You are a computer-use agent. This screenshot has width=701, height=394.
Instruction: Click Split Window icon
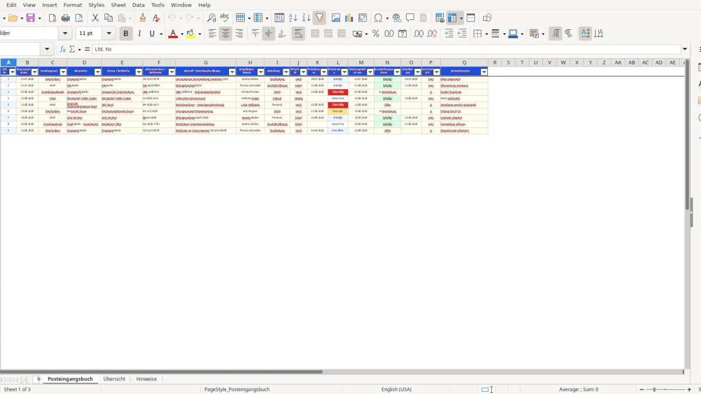click(471, 18)
